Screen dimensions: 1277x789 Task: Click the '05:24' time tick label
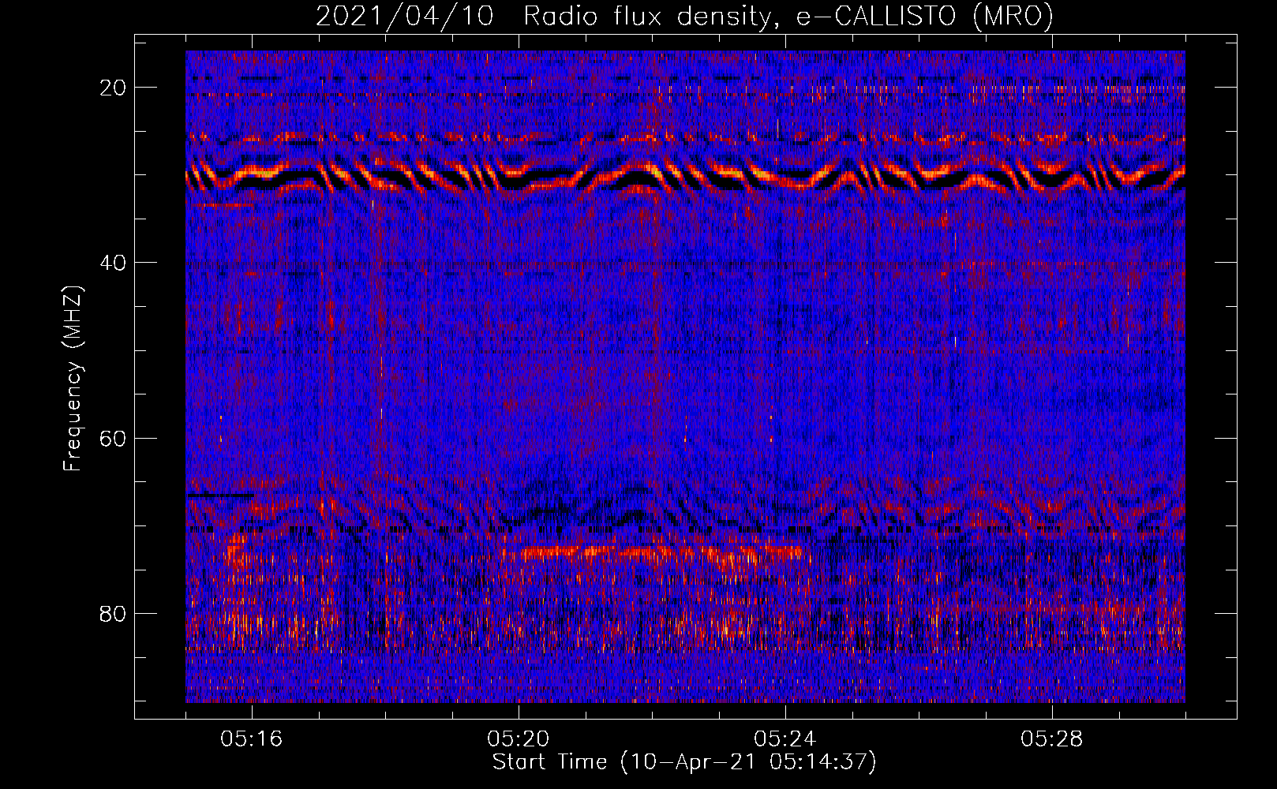(785, 739)
